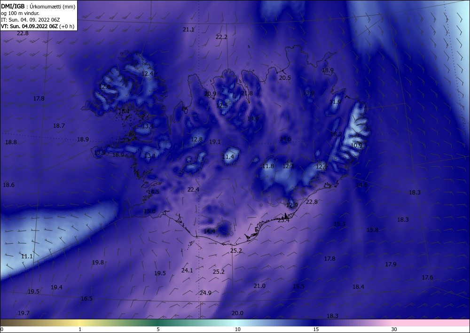The height and width of the screenshot is (333, 470).
Task: Click the 19.7 value label
Action: coord(23,313)
